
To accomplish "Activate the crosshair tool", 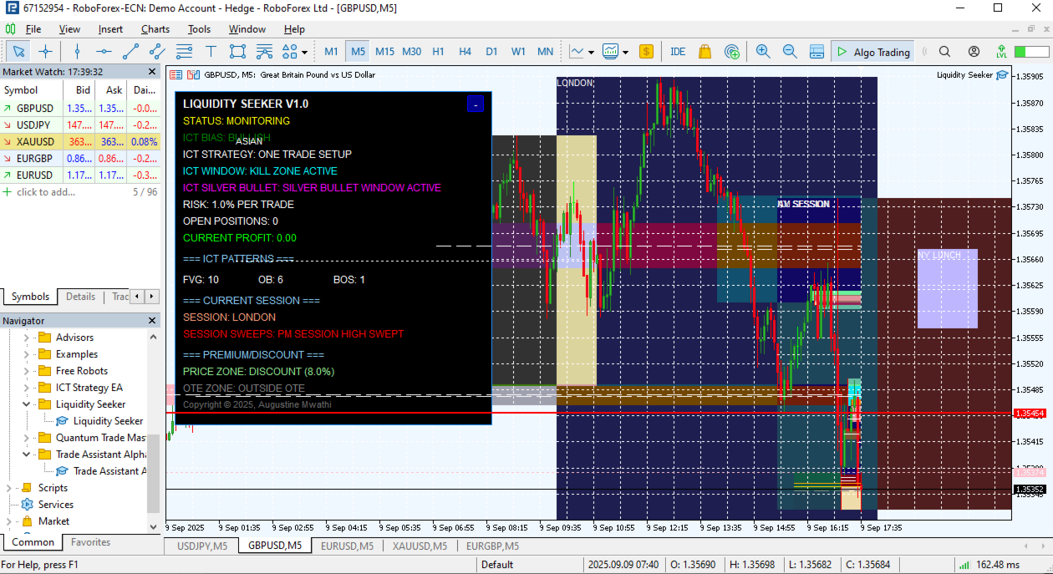I will coord(45,51).
